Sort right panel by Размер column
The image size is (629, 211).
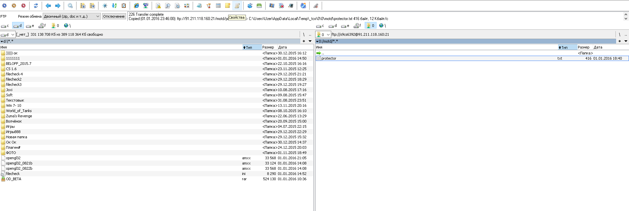[585, 47]
